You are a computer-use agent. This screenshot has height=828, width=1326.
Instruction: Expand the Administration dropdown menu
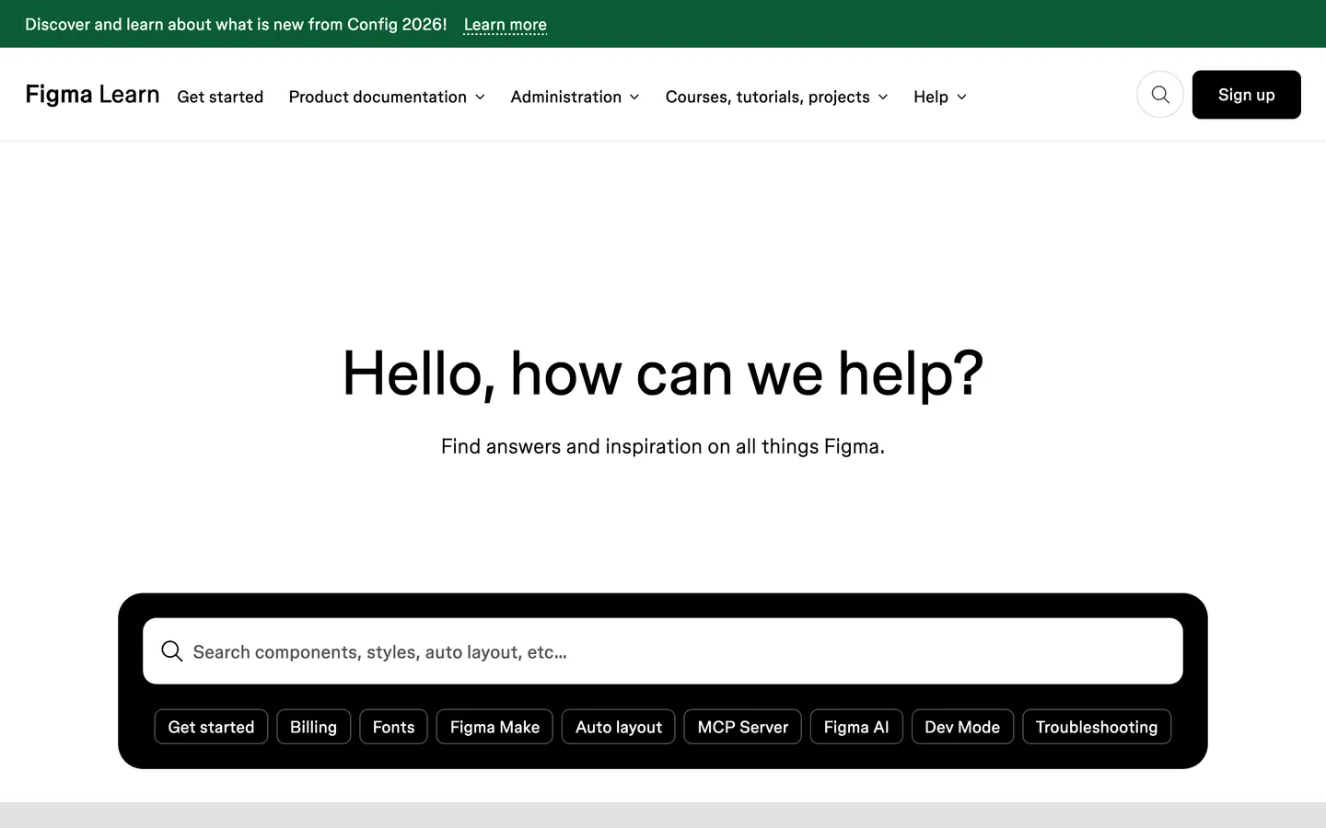point(575,97)
